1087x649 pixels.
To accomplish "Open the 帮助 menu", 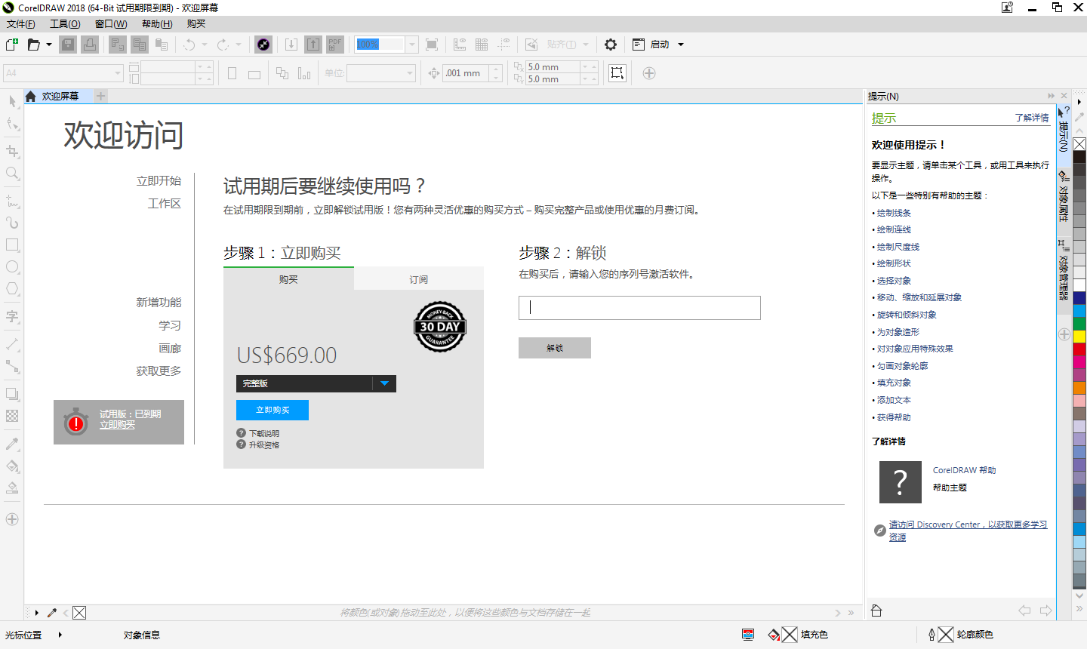I will tap(157, 24).
